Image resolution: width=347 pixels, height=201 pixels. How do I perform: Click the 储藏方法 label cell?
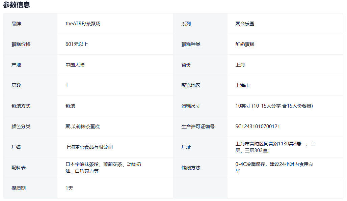pos(191,168)
